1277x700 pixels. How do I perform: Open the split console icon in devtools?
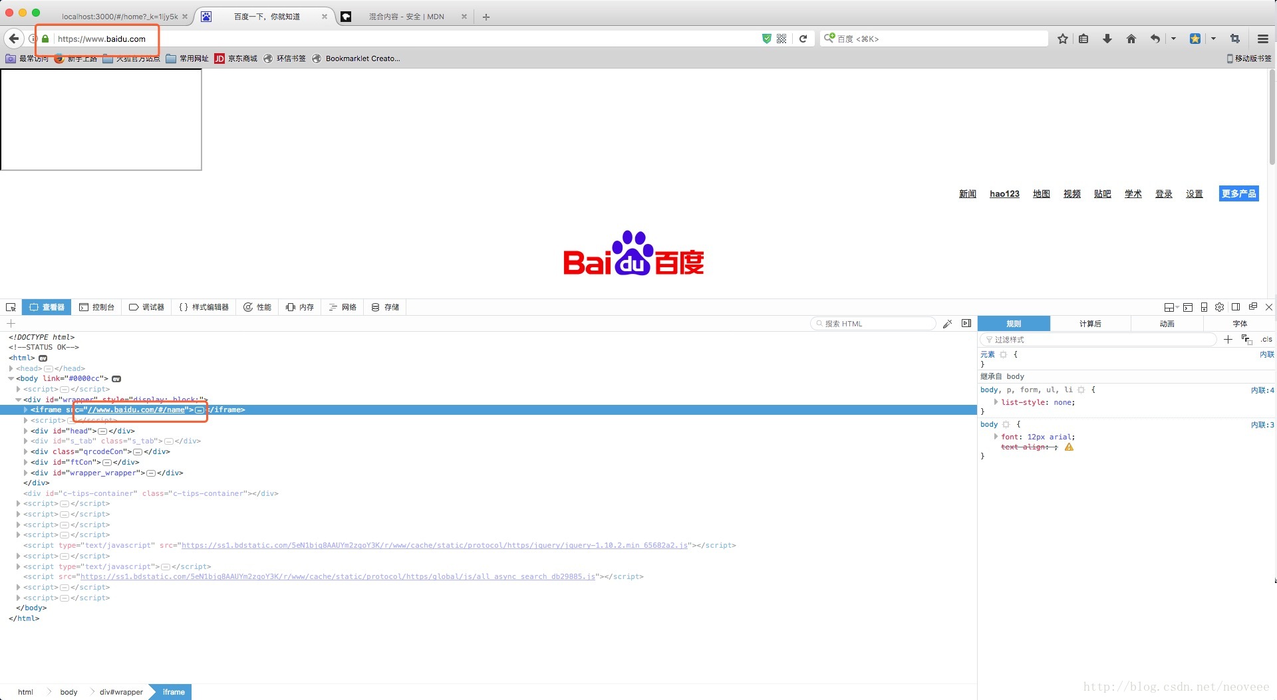[1188, 307]
